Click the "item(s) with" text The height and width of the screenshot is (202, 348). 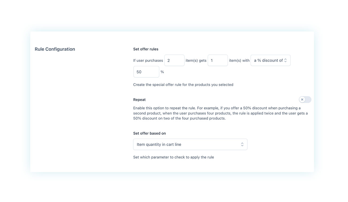coord(239,61)
